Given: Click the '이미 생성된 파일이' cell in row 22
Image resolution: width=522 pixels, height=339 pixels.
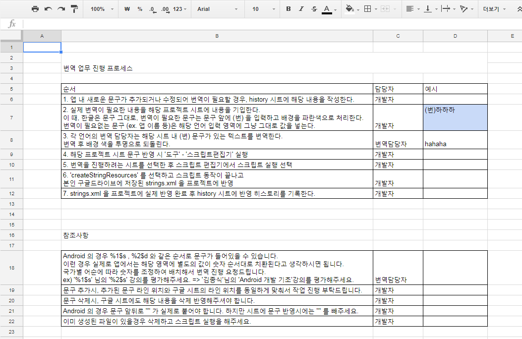Looking at the screenshot, I should click(217, 321).
